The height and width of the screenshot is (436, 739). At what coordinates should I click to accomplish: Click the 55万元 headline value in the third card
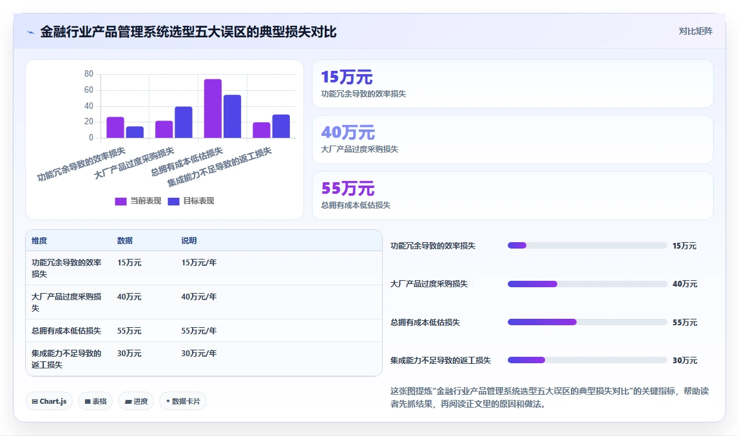click(x=348, y=188)
